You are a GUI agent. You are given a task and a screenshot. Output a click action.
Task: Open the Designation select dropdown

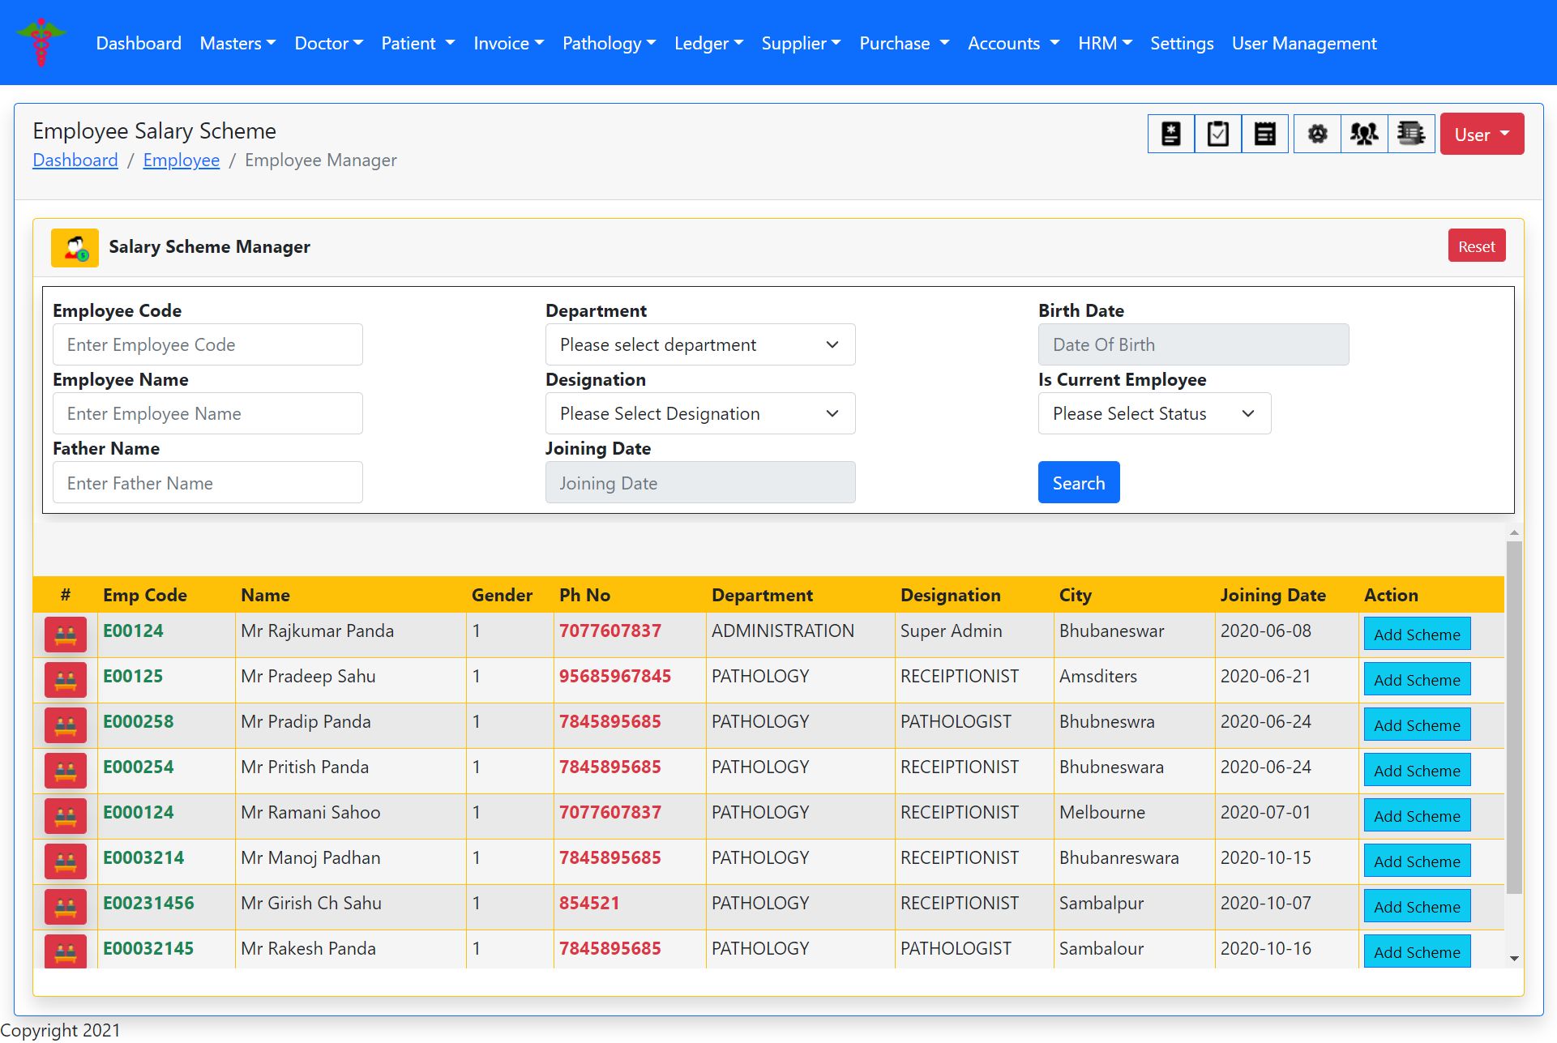699,413
